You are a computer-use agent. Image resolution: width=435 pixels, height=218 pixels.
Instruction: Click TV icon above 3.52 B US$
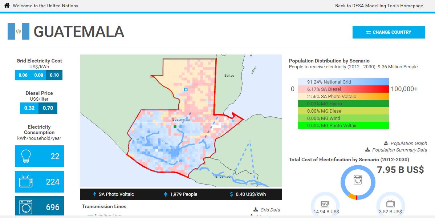pos(390,204)
